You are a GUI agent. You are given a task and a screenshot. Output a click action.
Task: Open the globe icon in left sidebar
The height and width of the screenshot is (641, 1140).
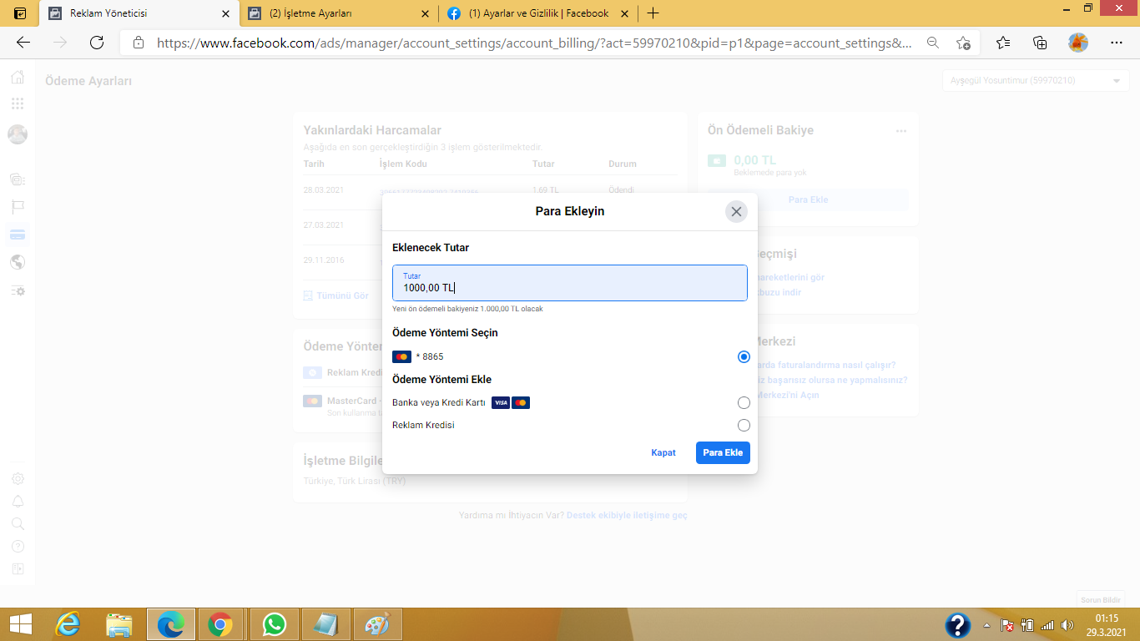point(18,262)
